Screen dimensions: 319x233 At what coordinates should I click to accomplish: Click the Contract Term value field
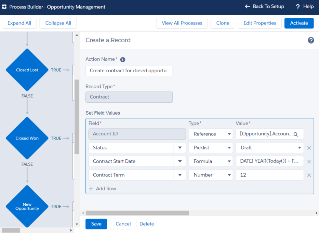tap(269, 175)
